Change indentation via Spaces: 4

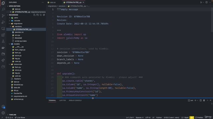click(x=139, y=118)
